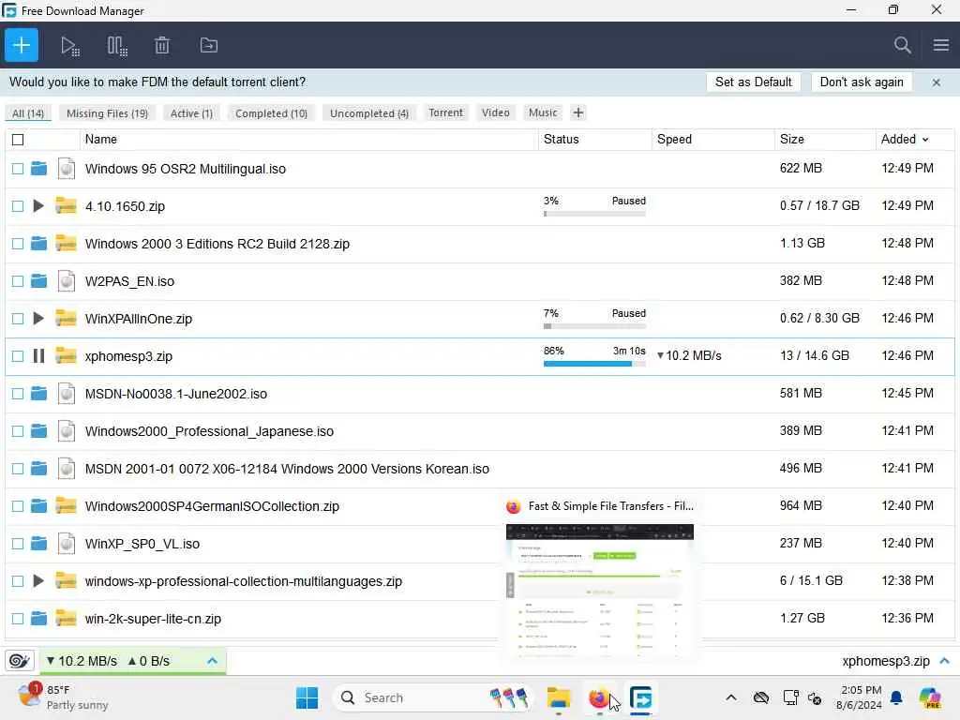Check the MSDN-No0038.1-June2002.iso checkbox

pos(18,394)
